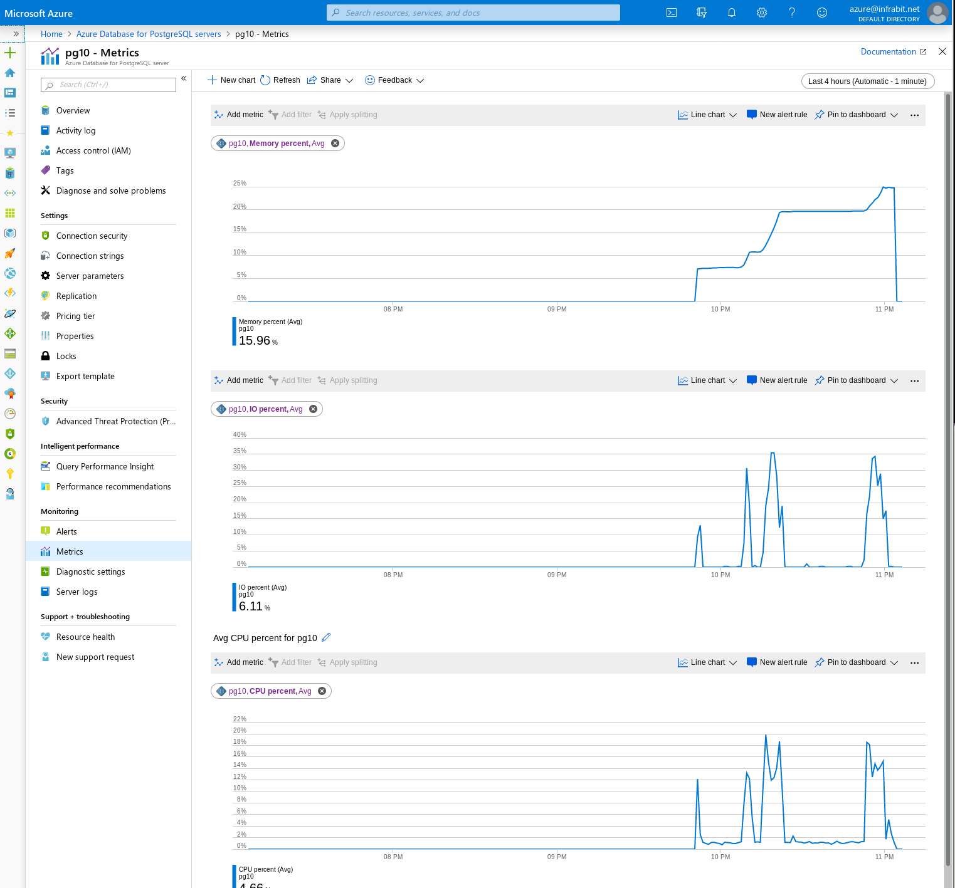Remove the IO percent metric chip
The height and width of the screenshot is (888, 955).
tap(313, 409)
